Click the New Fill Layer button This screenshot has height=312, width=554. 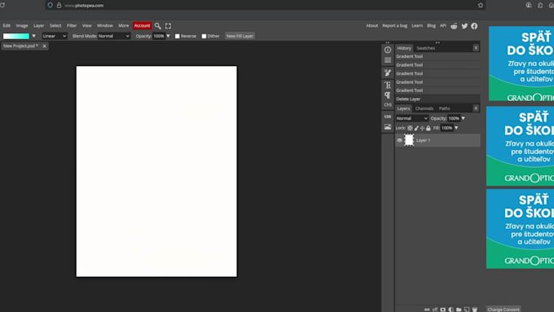pyautogui.click(x=240, y=36)
